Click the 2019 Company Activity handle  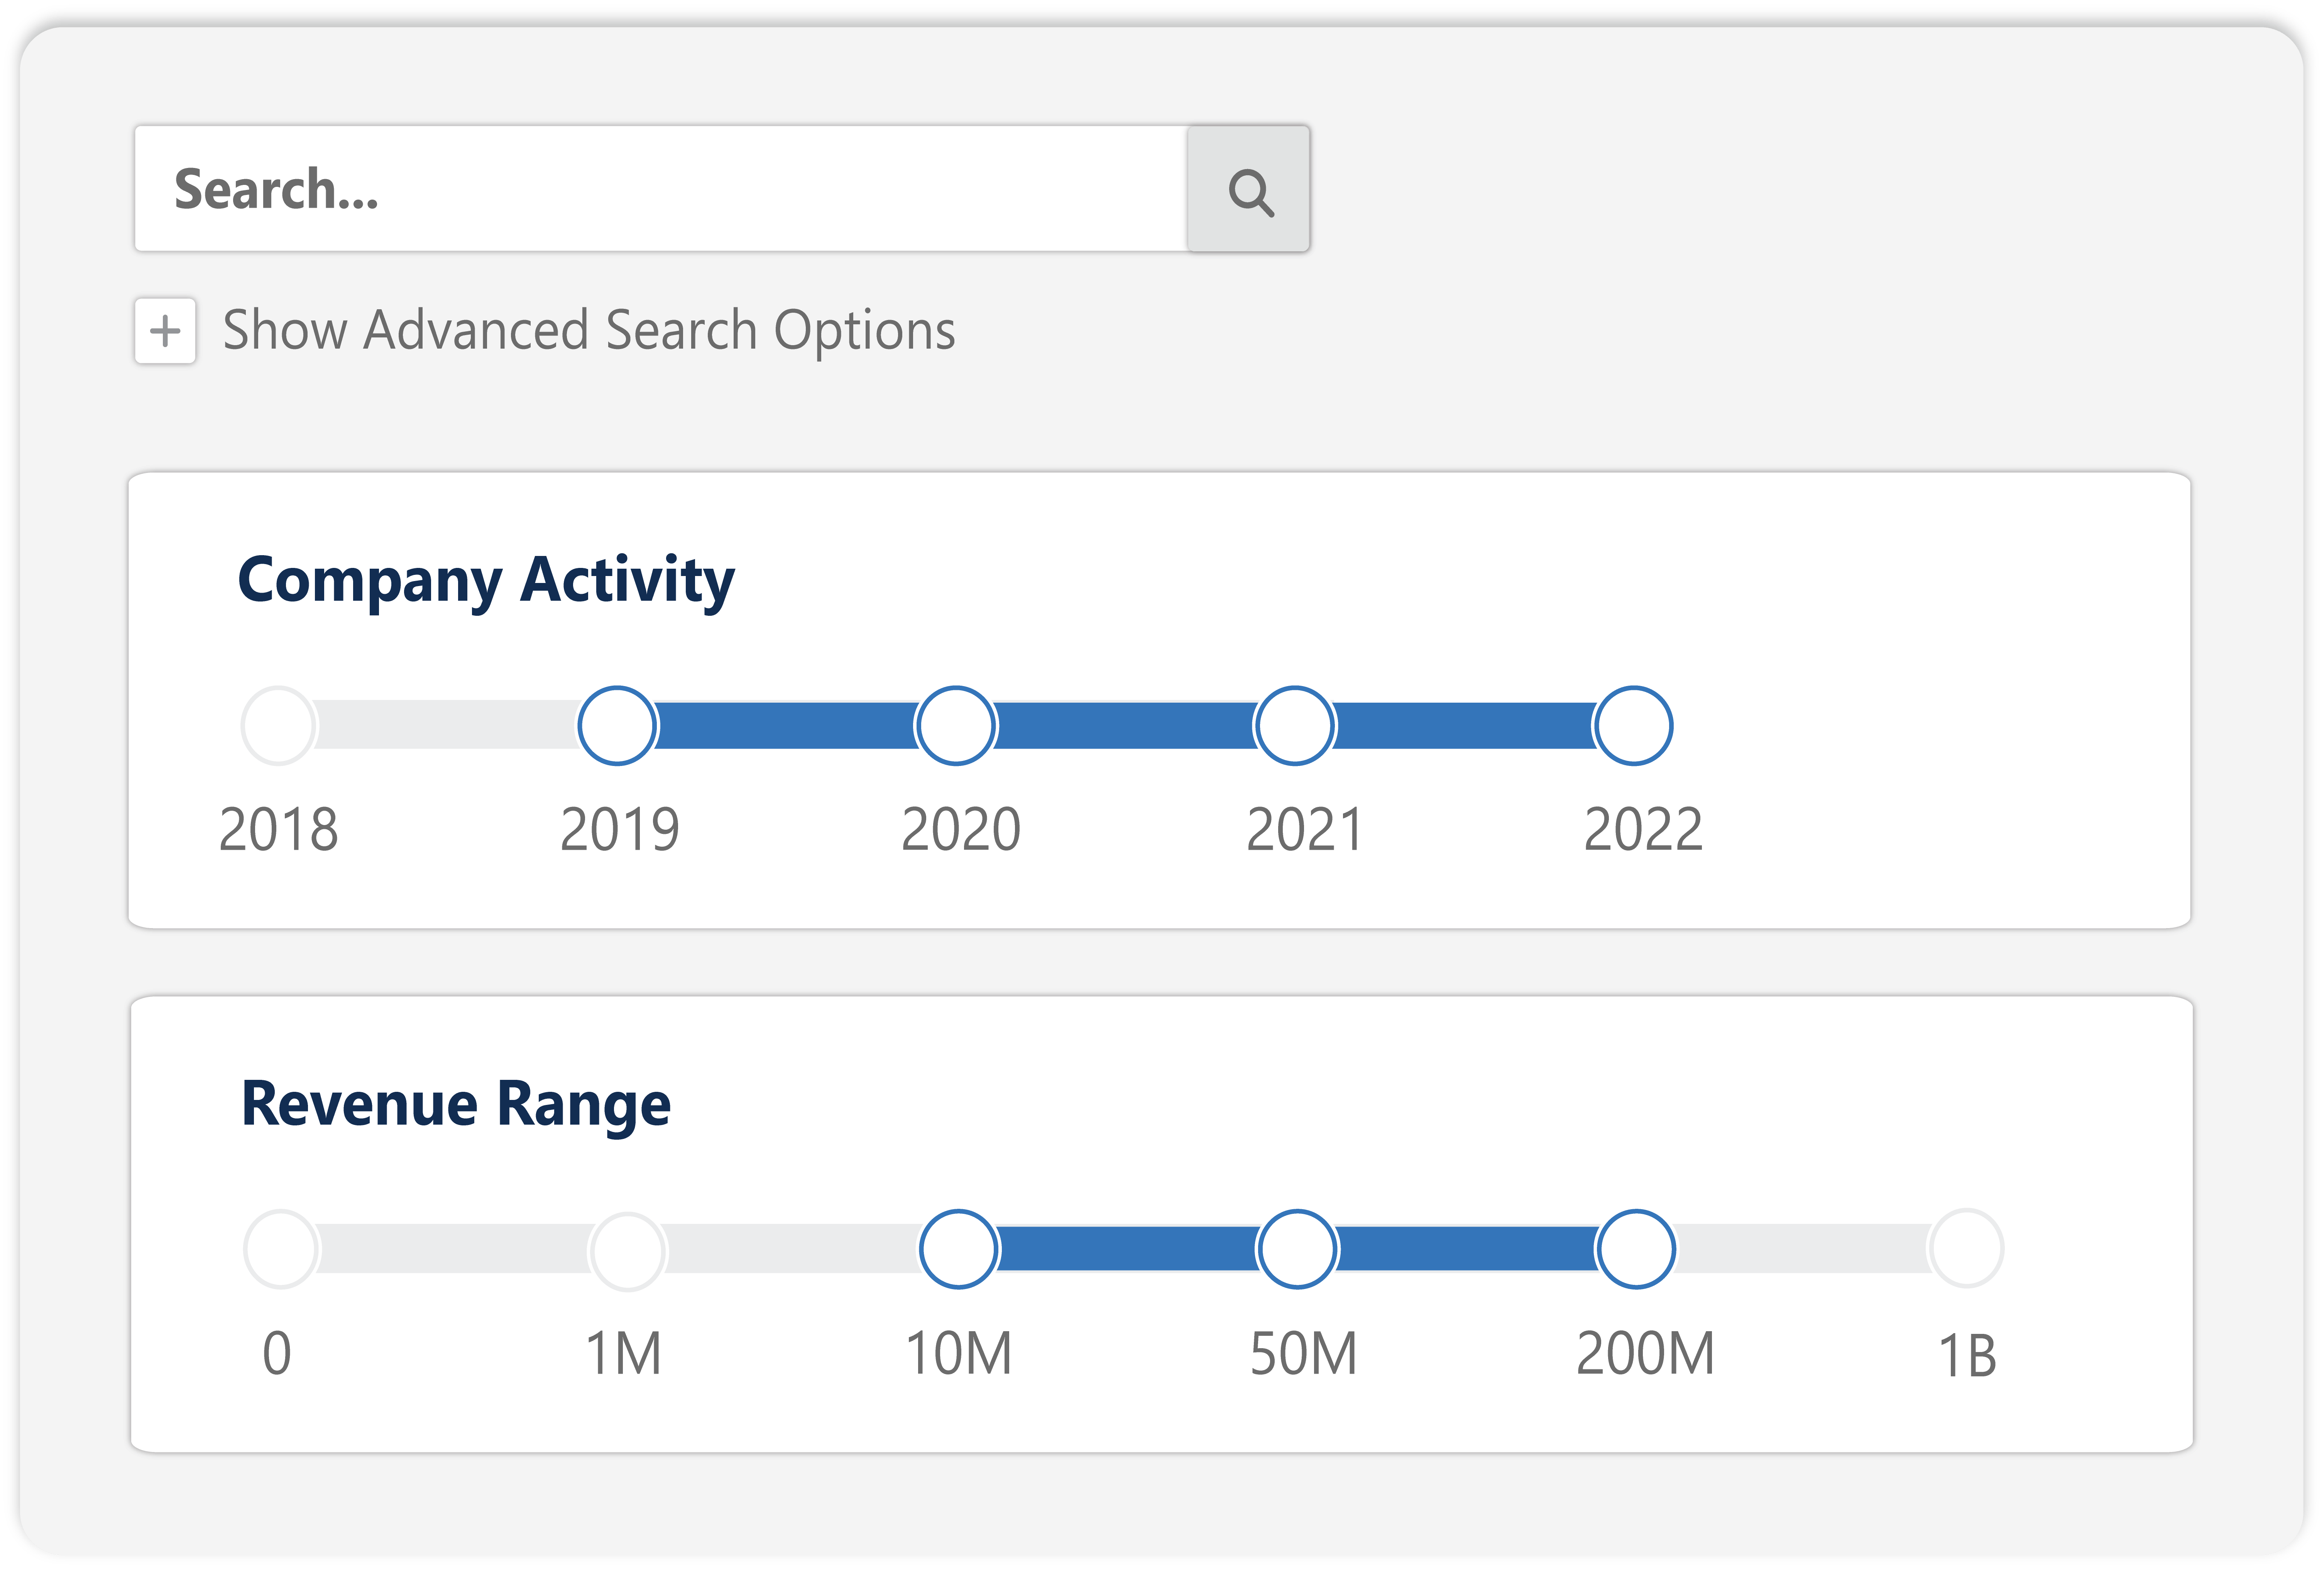coord(617,725)
